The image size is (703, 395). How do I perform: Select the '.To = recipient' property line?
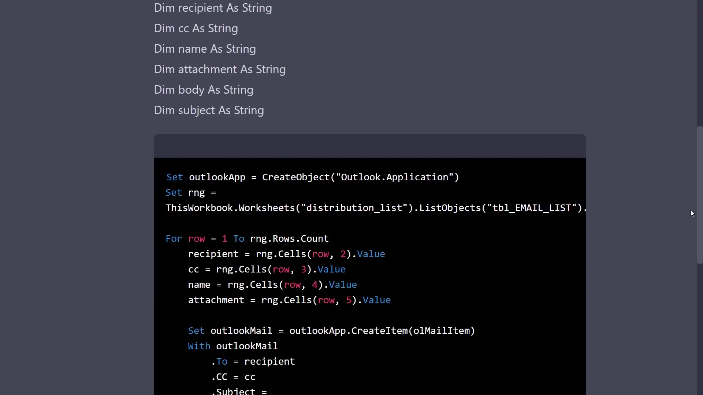[253, 361]
